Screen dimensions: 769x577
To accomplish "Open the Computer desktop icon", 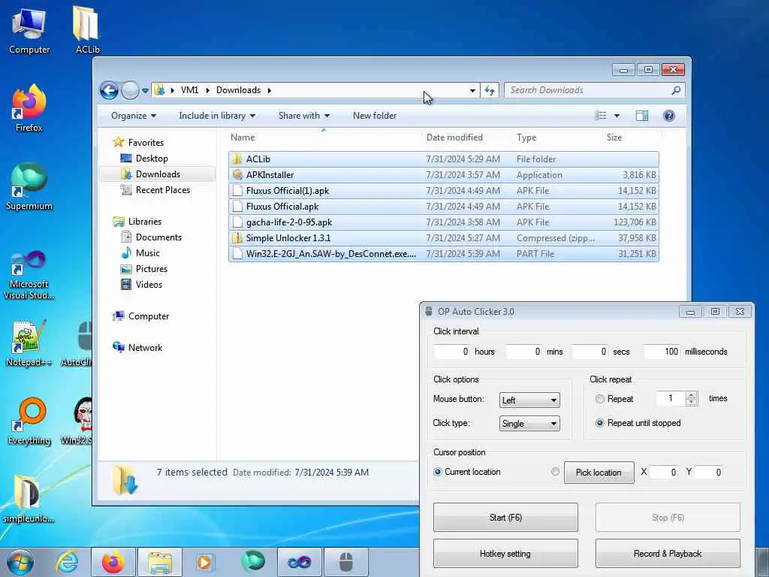I will (29, 32).
